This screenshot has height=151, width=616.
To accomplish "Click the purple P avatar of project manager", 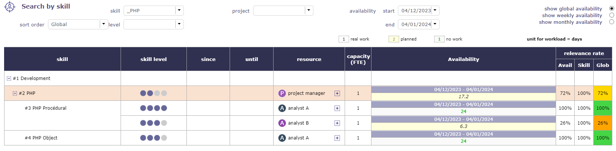I will pyautogui.click(x=282, y=93).
